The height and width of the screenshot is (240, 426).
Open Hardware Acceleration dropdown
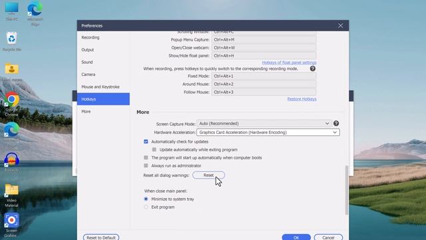point(268,132)
